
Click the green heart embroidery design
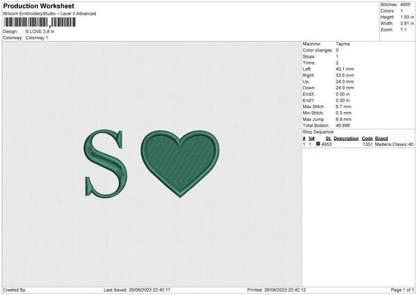[x=180, y=164]
